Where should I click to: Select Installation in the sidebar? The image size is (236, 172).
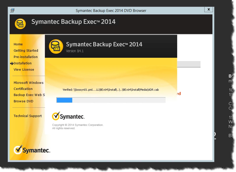[x=23, y=63]
